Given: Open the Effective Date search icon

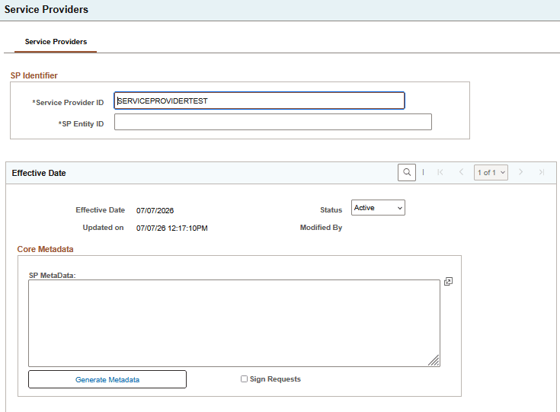Looking at the screenshot, I should tap(406, 172).
